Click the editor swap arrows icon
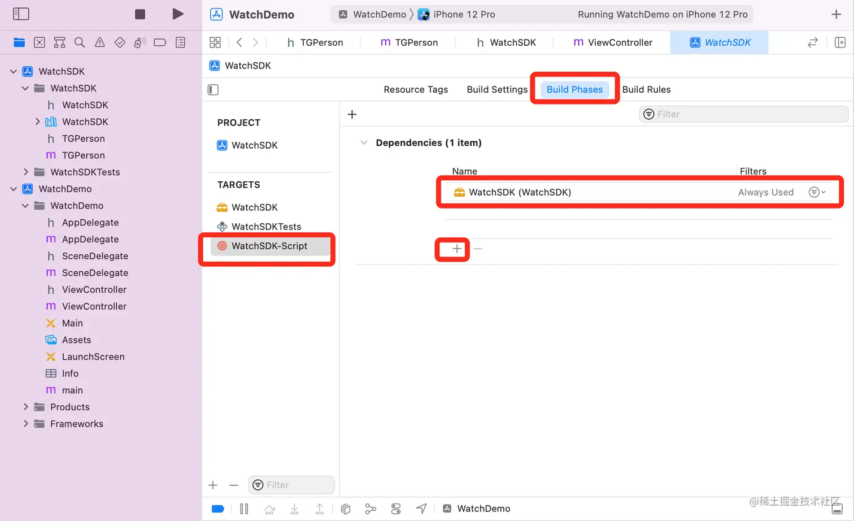The height and width of the screenshot is (521, 854). click(x=813, y=42)
